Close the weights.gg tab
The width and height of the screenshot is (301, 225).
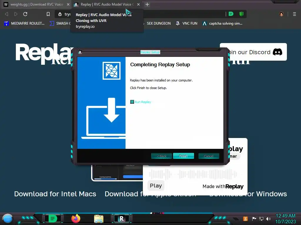click(68, 4)
